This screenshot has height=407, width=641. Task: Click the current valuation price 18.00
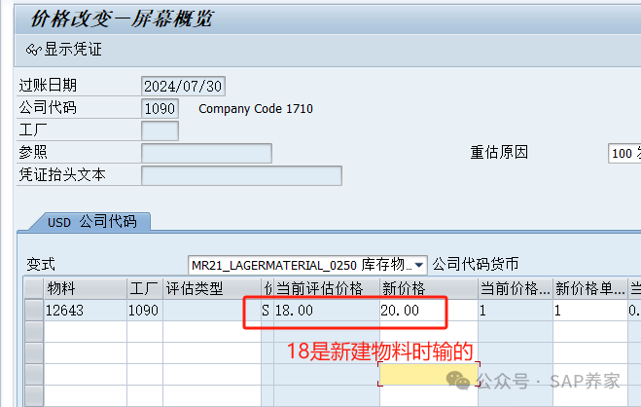[327, 311]
